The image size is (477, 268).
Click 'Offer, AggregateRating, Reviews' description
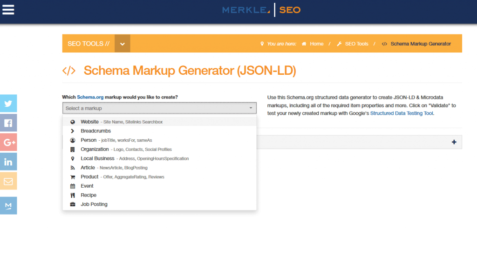[134, 177]
